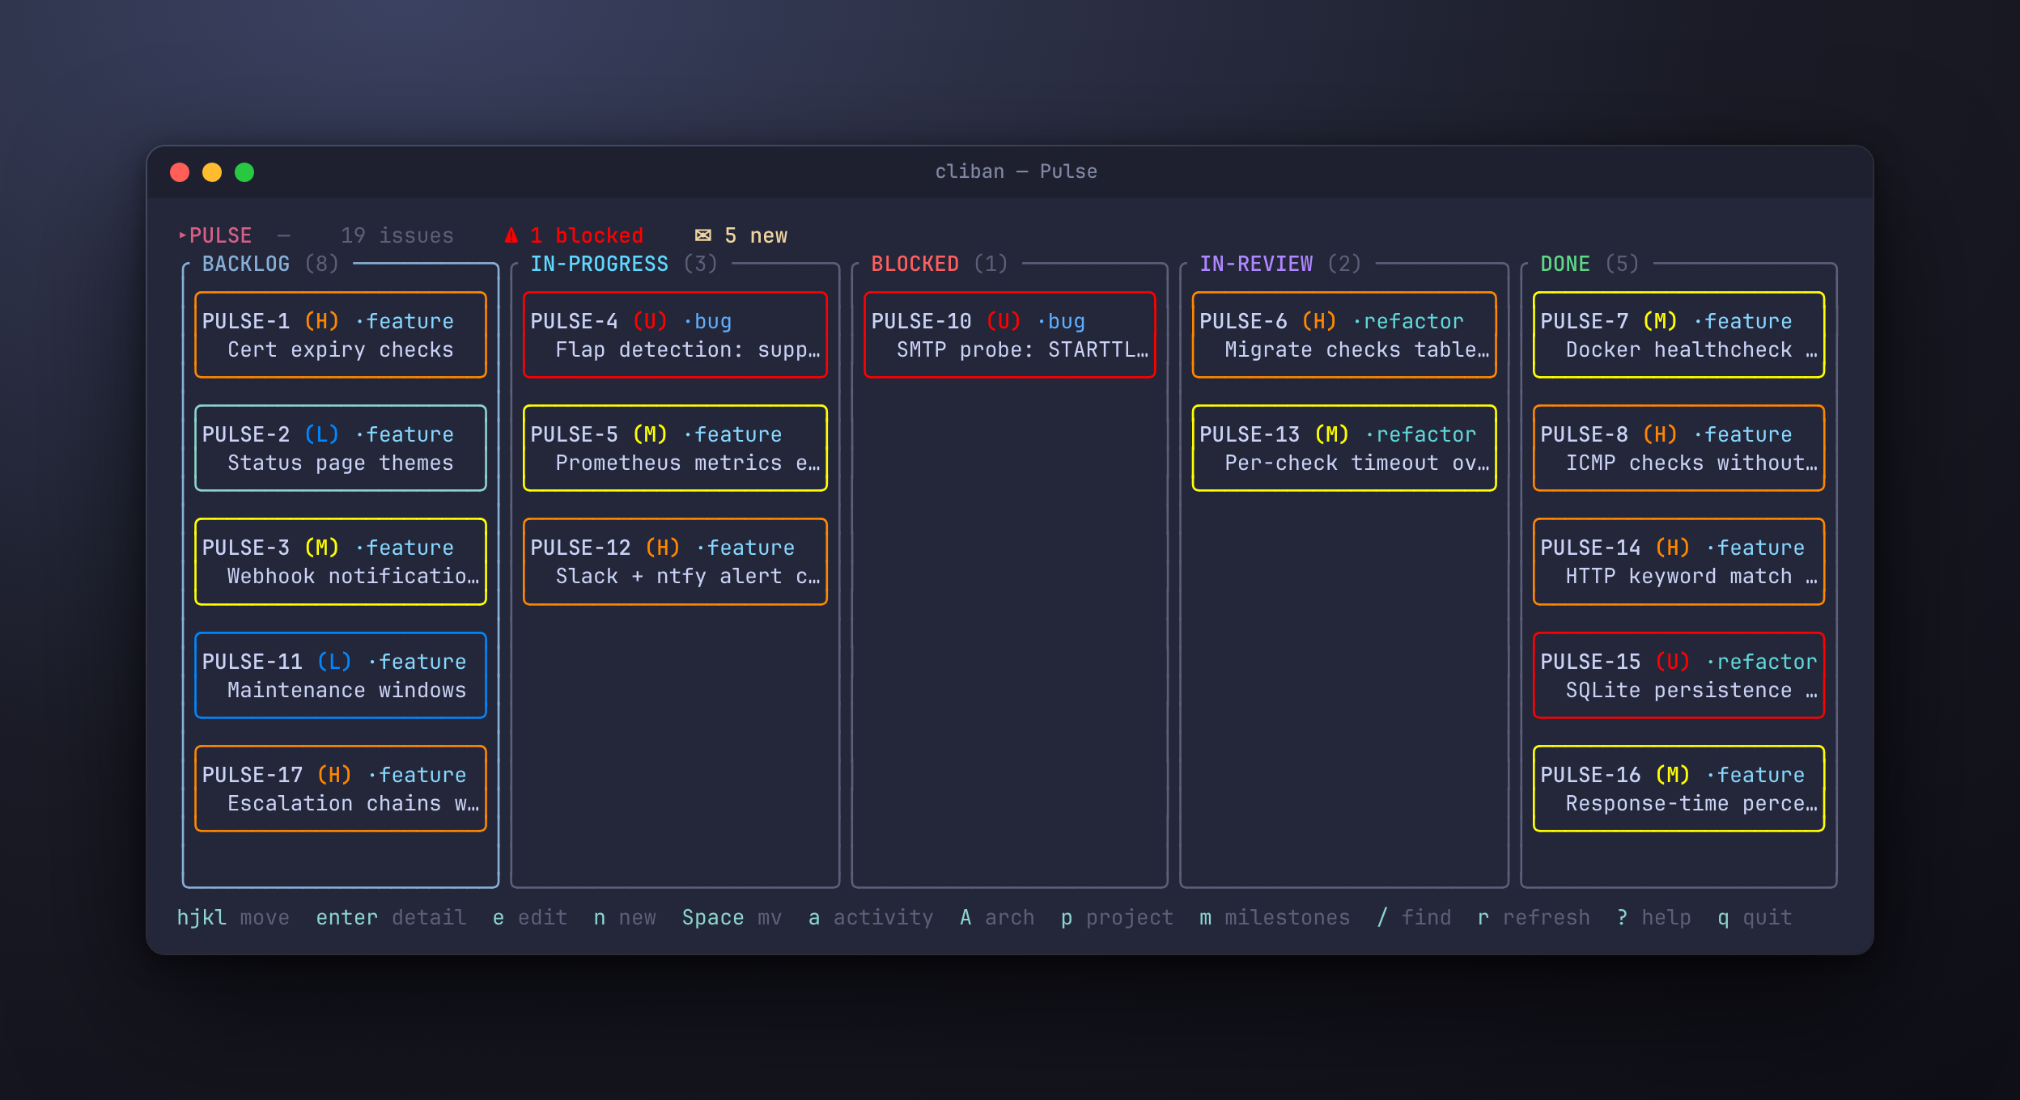Image resolution: width=2020 pixels, height=1100 pixels.
Task: Click the blocked warning triangle icon
Action: [x=511, y=235]
